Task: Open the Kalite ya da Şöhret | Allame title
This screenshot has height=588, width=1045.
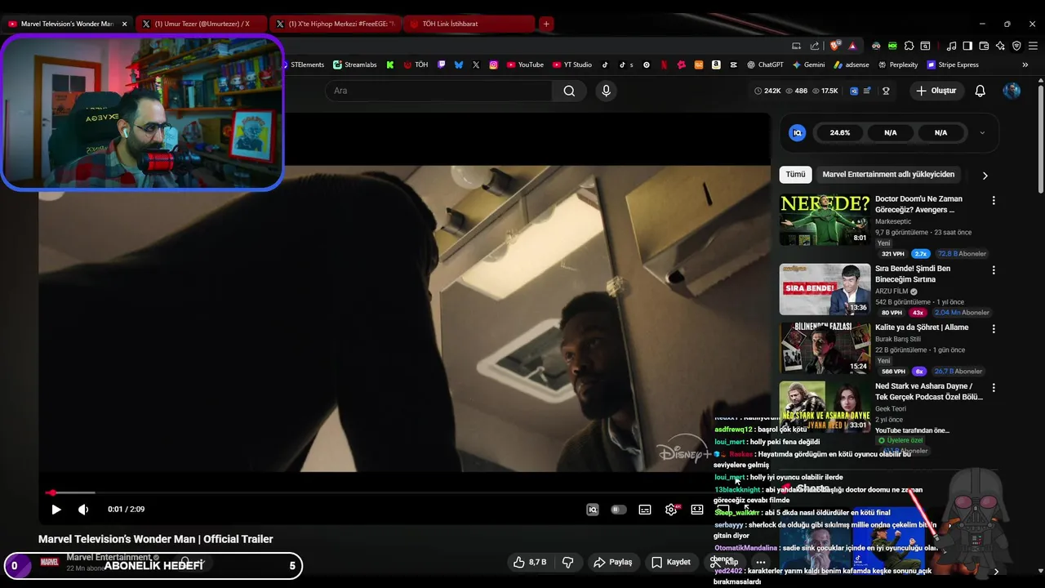Action: coord(922,327)
